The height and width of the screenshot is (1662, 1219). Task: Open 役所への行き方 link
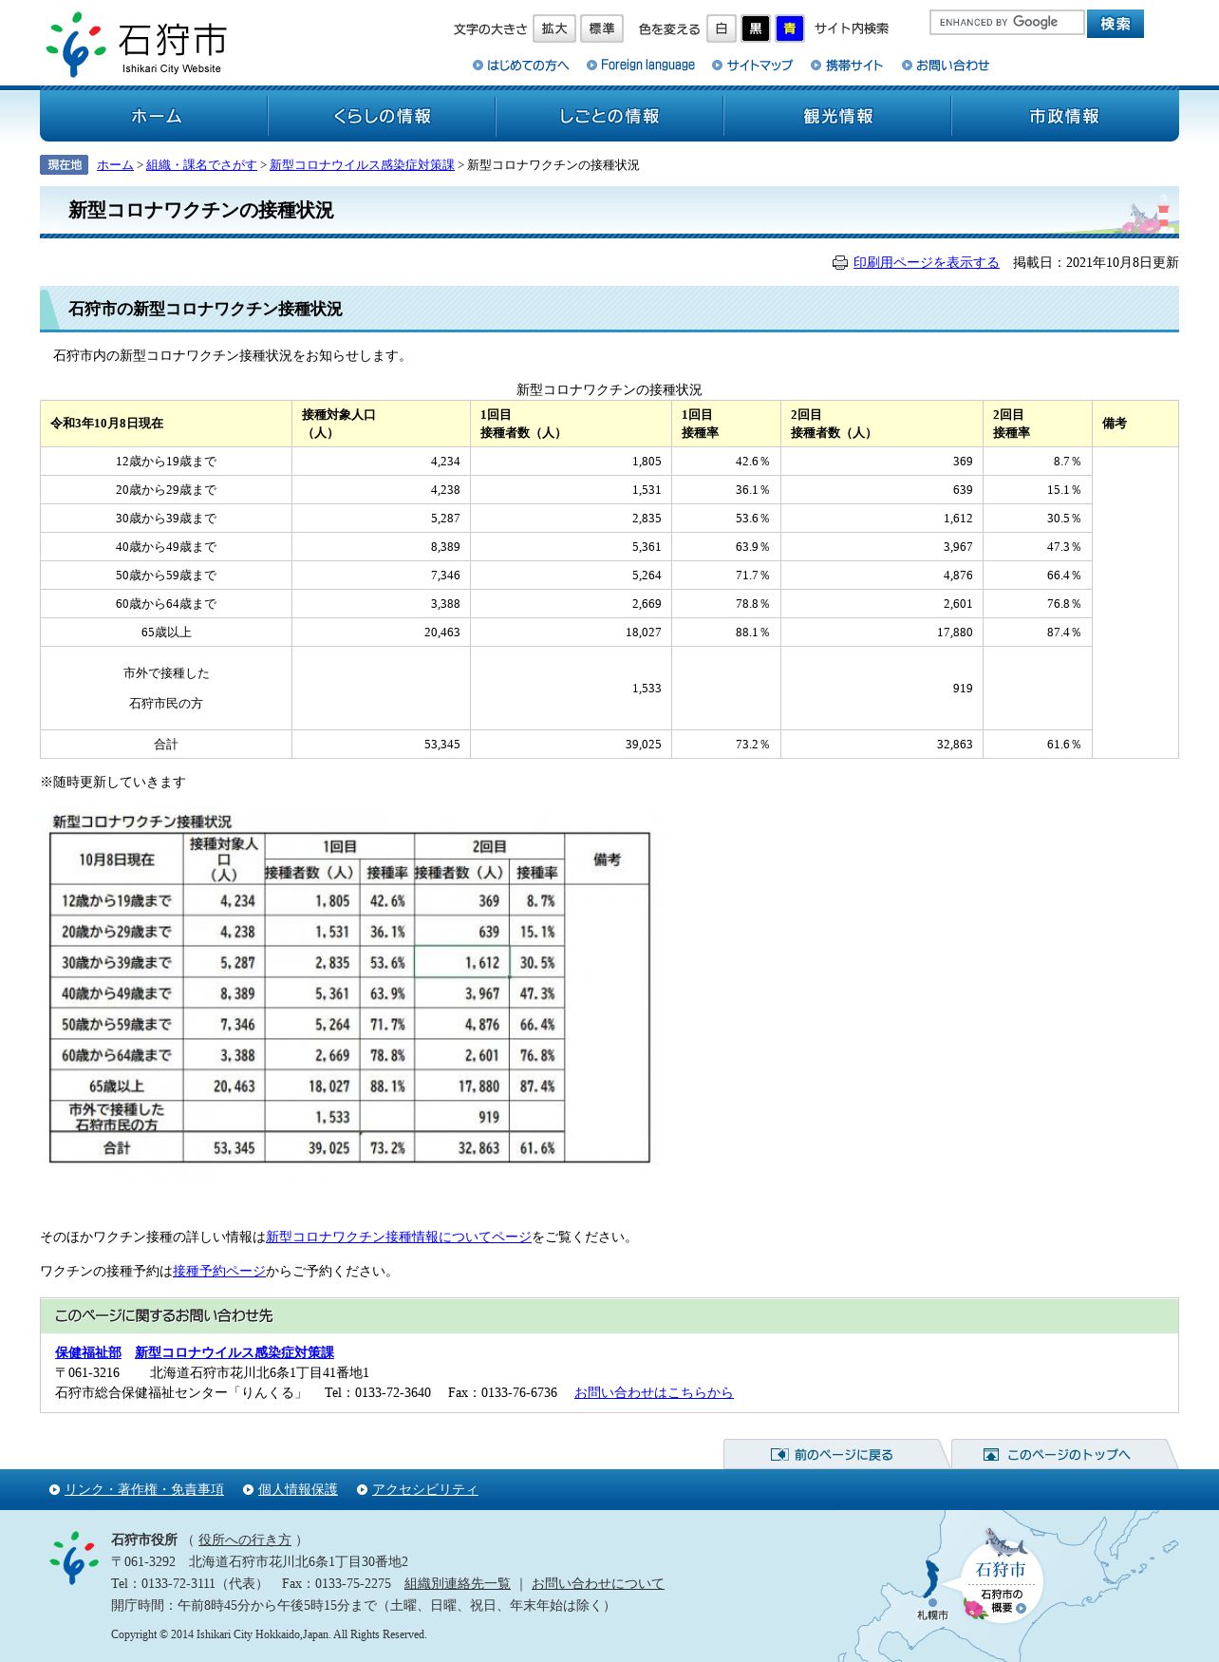245,1540
